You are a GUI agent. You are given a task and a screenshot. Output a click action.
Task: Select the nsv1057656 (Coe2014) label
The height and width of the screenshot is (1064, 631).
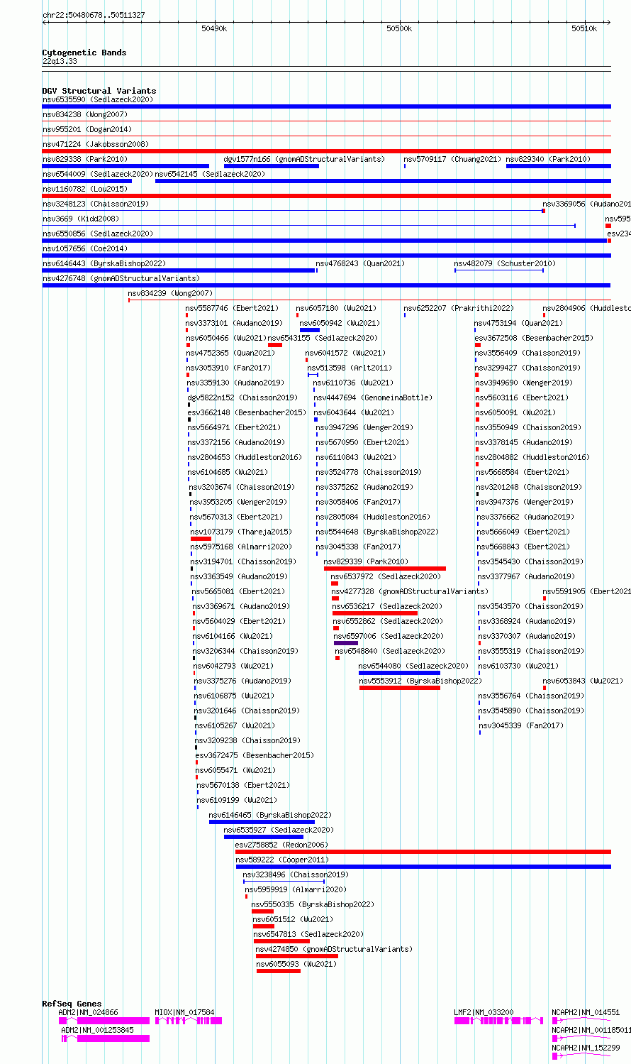[85, 248]
